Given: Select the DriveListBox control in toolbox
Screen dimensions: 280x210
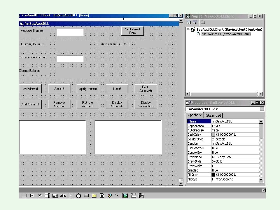Looking at the screenshot, I should pos(86,196).
